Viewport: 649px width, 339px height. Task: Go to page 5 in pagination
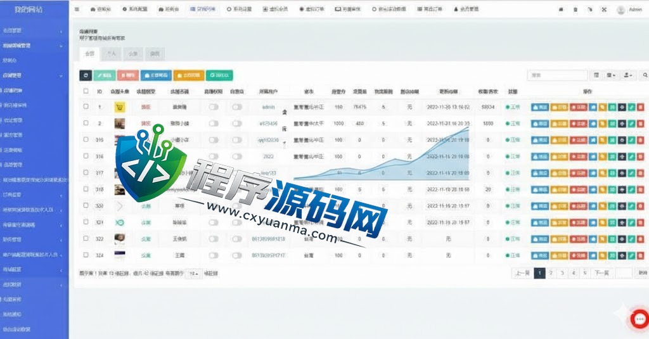pyautogui.click(x=585, y=273)
